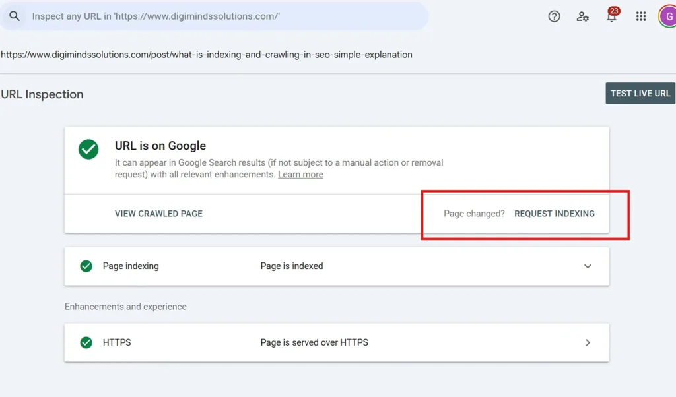Open the Google account avatar

[x=667, y=16]
